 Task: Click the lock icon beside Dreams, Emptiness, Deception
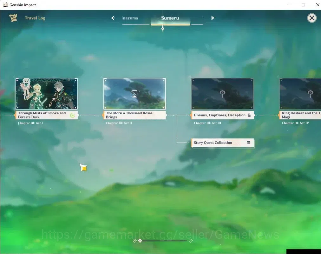(249, 115)
